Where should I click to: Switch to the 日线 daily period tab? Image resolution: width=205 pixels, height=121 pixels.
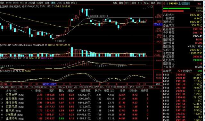(47, 3)
